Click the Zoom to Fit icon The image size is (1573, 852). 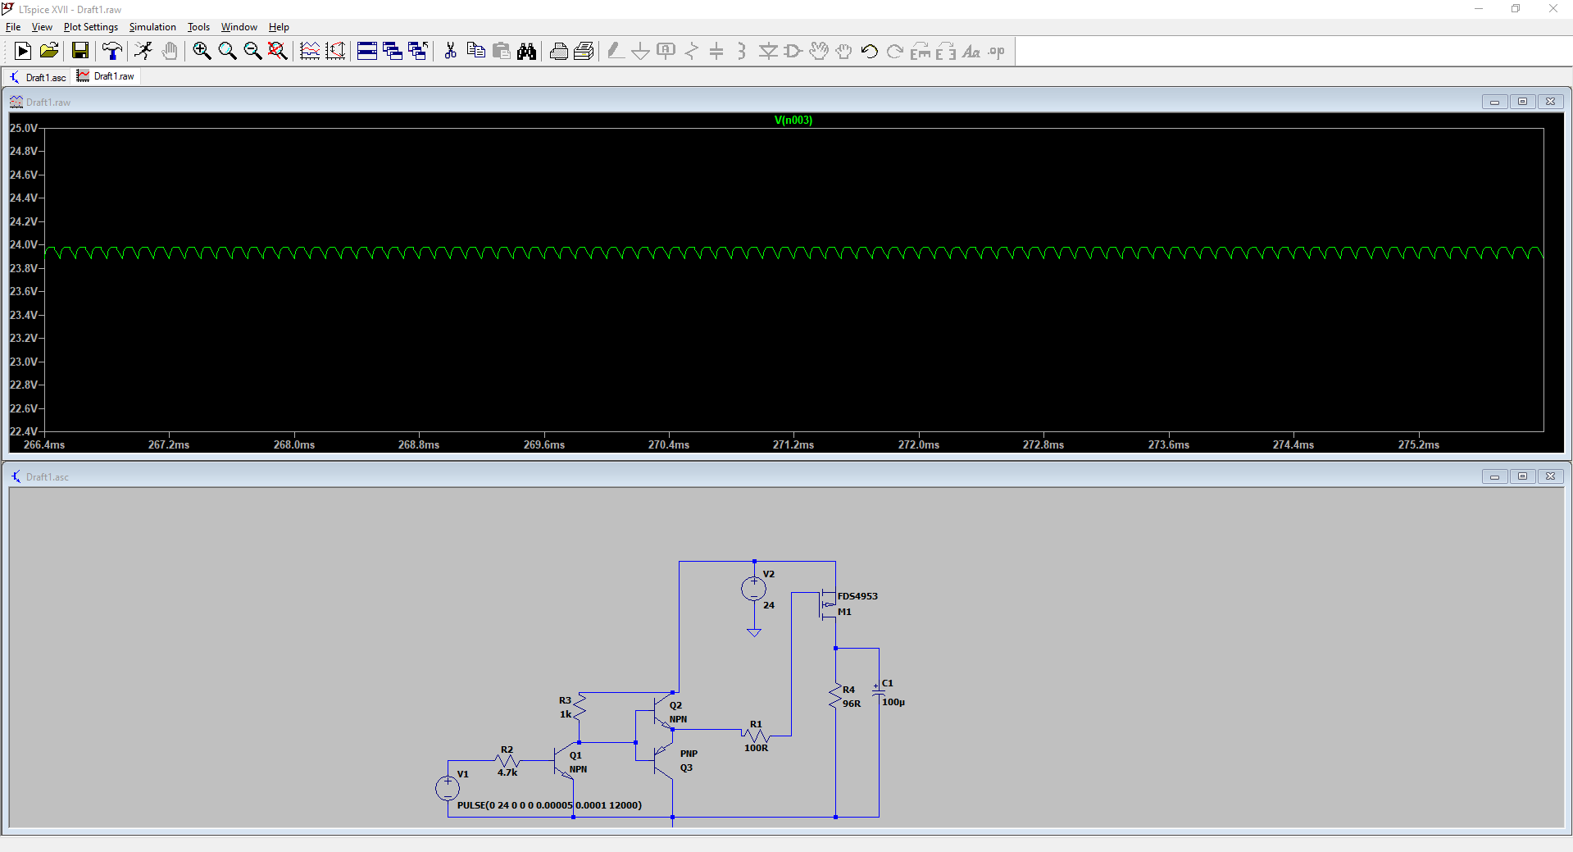point(278,52)
